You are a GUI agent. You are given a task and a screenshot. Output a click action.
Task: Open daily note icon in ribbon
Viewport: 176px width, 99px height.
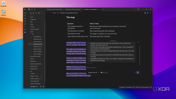tap(25, 21)
